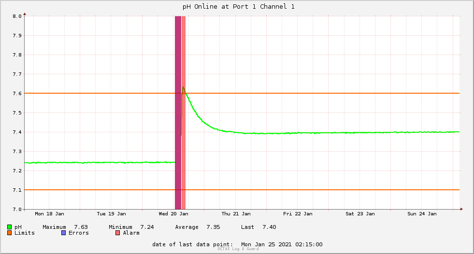Click the red Alarm legend swatch
This screenshot has height=254, width=474.
[x=117, y=233]
